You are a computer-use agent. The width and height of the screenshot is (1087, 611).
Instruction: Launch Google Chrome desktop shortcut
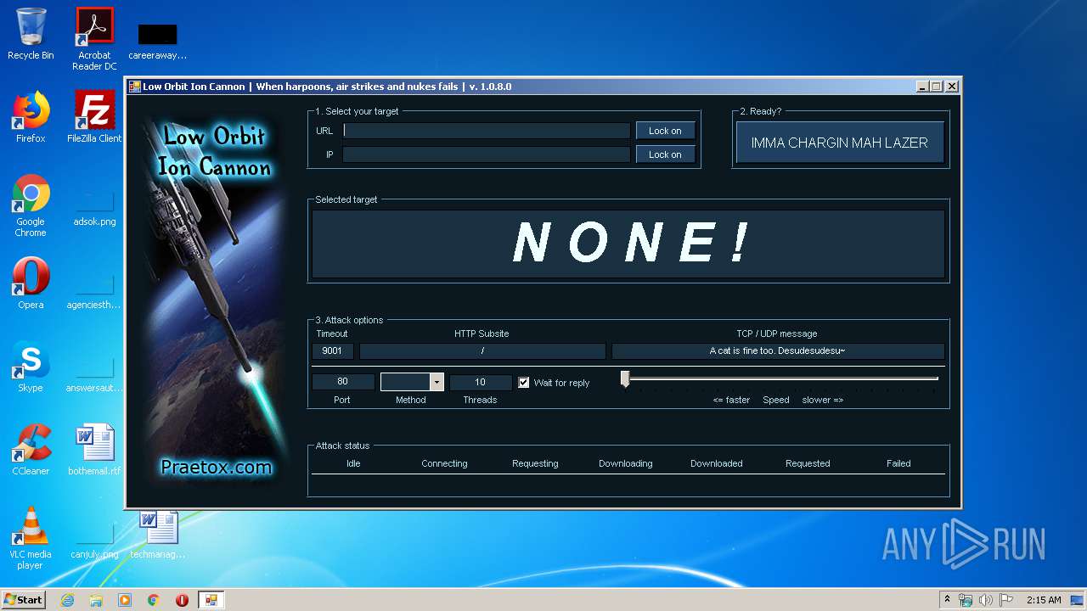click(x=31, y=205)
